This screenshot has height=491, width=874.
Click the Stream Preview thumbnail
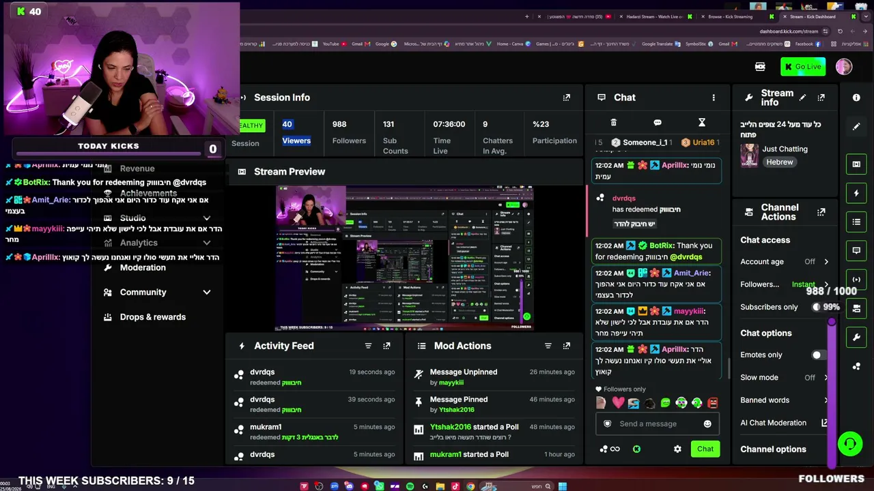404,258
